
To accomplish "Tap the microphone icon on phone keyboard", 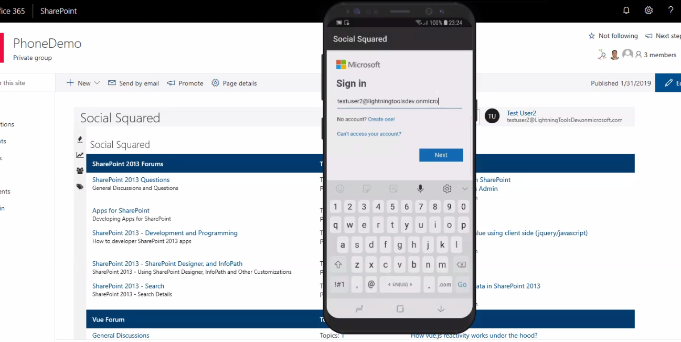I will 420,188.
